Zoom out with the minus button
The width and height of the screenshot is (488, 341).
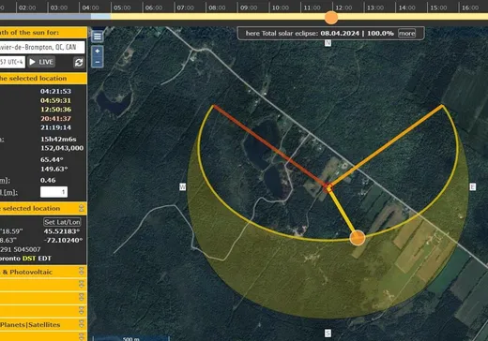98,62
